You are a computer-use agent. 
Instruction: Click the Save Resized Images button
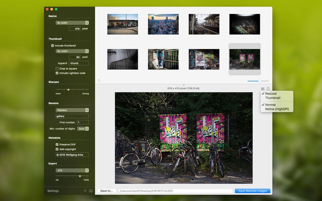[x=252, y=191]
